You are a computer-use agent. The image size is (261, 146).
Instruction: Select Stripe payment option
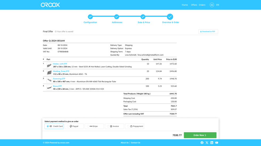click(x=94, y=126)
